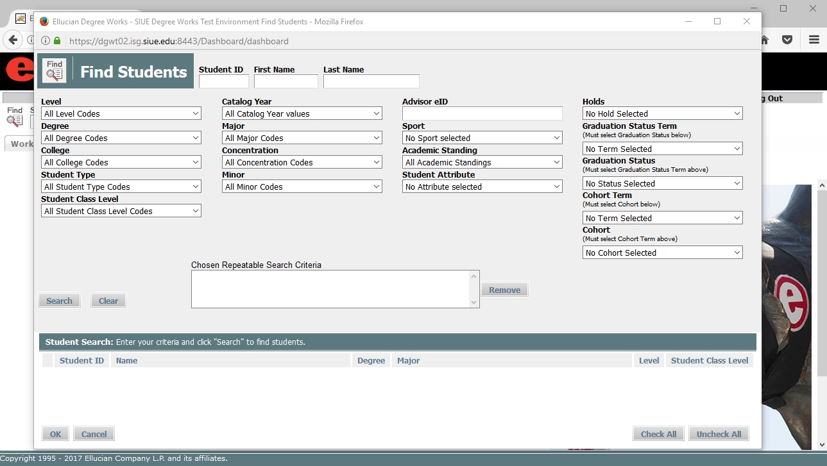Open the Level codes dropdown
Image resolution: width=827 pixels, height=466 pixels.
coord(121,113)
